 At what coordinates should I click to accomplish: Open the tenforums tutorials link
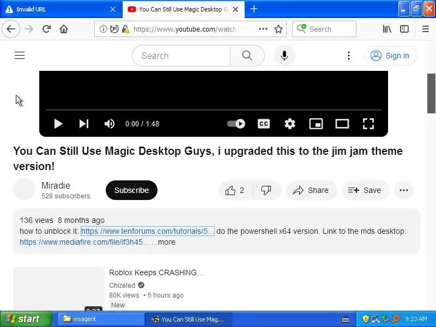(148, 231)
